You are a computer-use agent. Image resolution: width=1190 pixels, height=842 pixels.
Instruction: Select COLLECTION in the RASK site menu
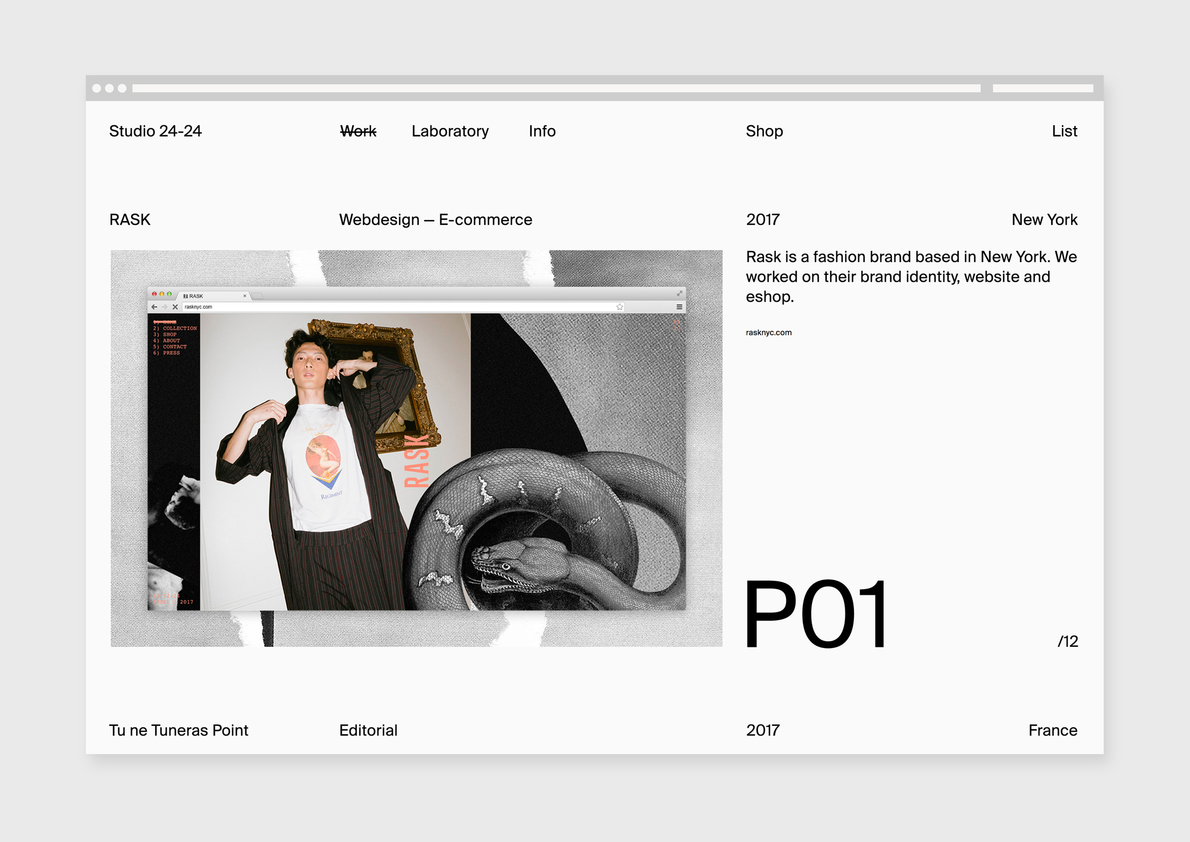179,328
